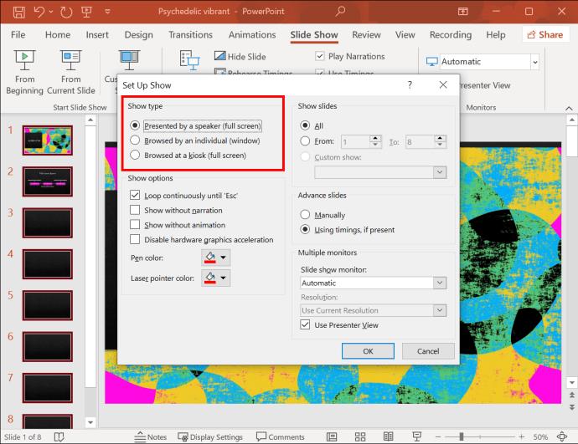The height and width of the screenshot is (444, 578).
Task: Open Ribbon Display Options icon
Action: click(463, 12)
